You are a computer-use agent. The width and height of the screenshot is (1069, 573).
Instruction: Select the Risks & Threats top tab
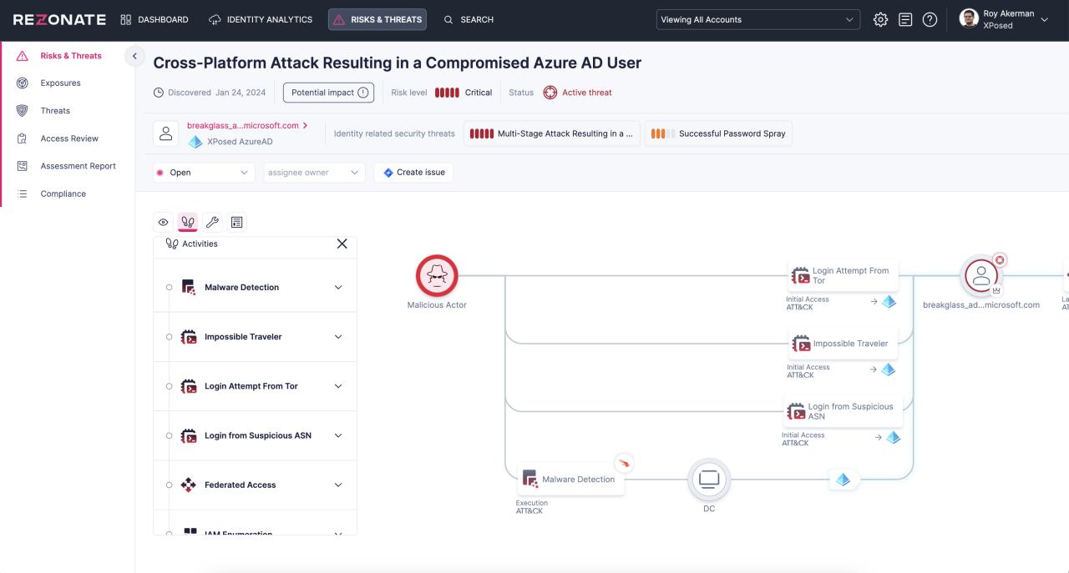click(377, 19)
